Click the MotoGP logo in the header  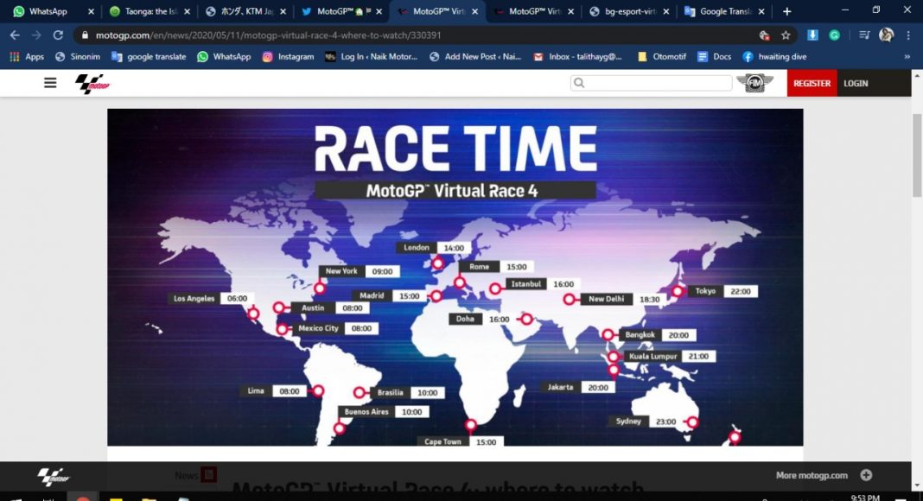click(x=92, y=84)
